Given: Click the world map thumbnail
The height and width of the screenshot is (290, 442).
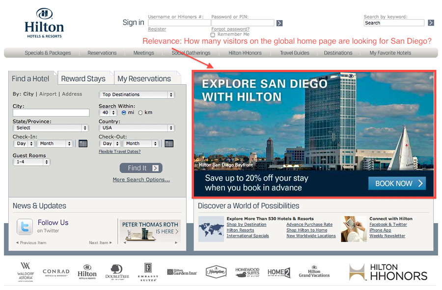Looking at the screenshot, I should 211,229.
